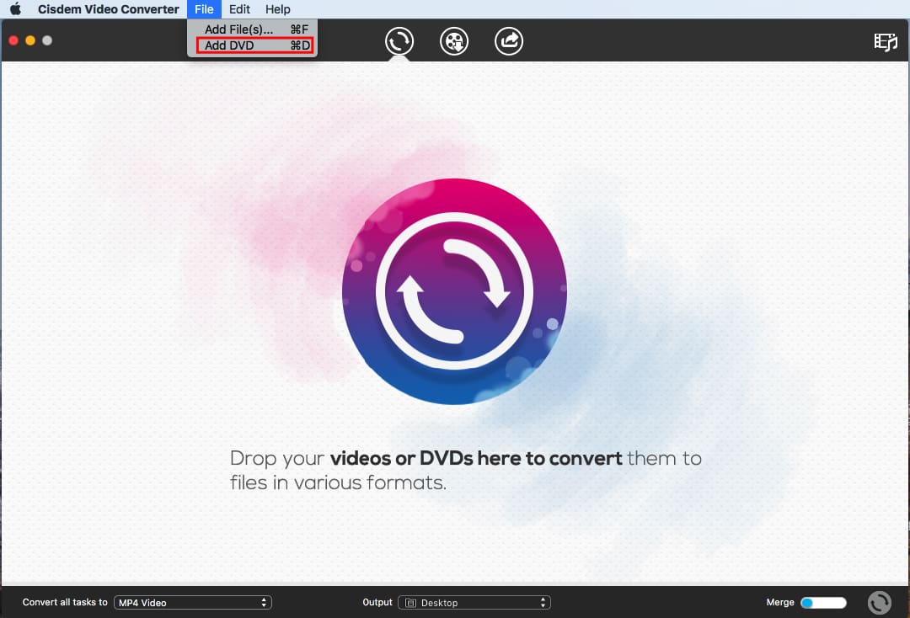The height and width of the screenshot is (618, 910).
Task: Click the 'Drop your videos or DVDs' text
Action: tap(465, 470)
